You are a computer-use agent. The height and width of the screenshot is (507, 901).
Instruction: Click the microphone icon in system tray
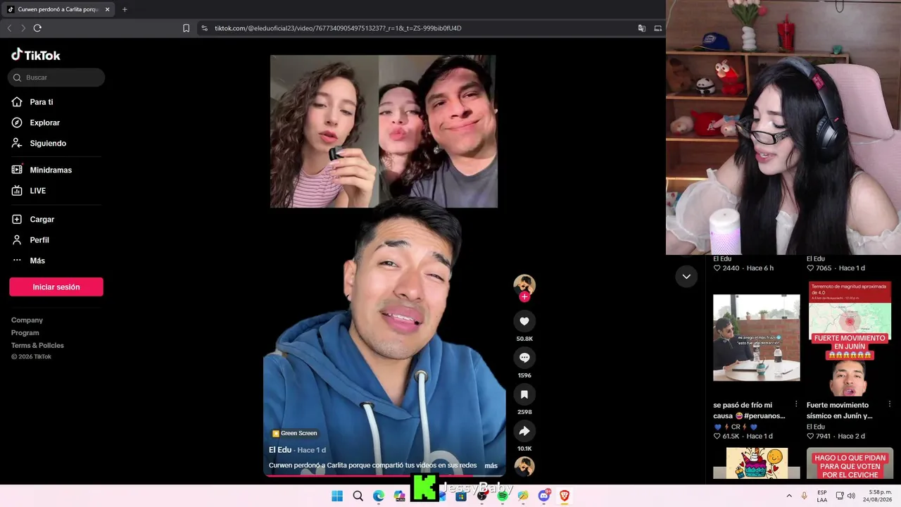[805, 496]
